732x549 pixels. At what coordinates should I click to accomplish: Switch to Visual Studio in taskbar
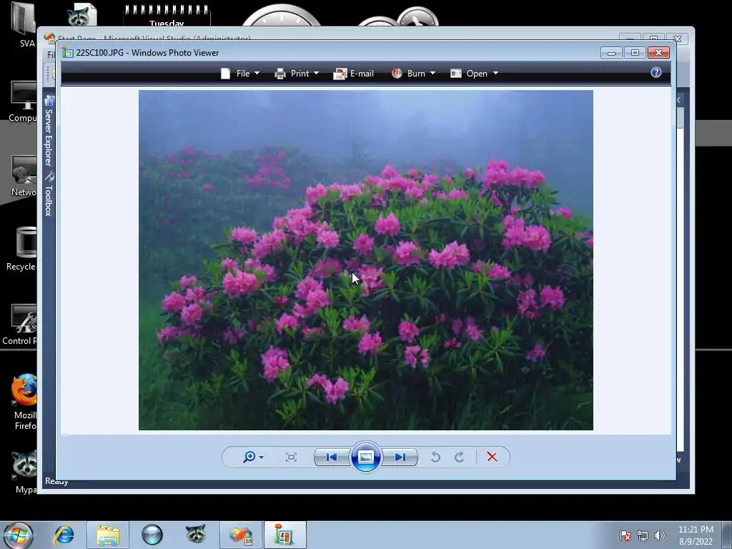point(240,535)
